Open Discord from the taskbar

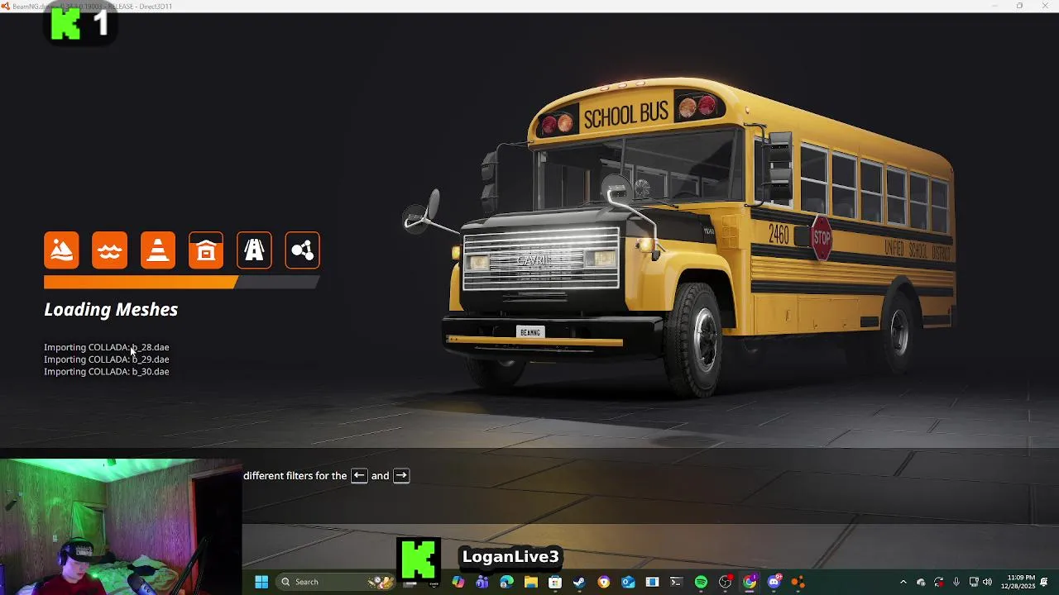774,582
